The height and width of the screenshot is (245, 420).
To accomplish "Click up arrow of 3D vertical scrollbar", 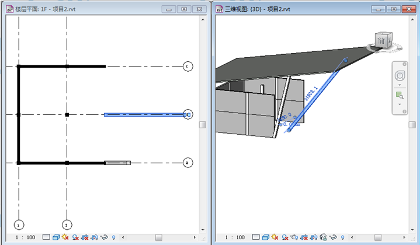I will point(412,19).
